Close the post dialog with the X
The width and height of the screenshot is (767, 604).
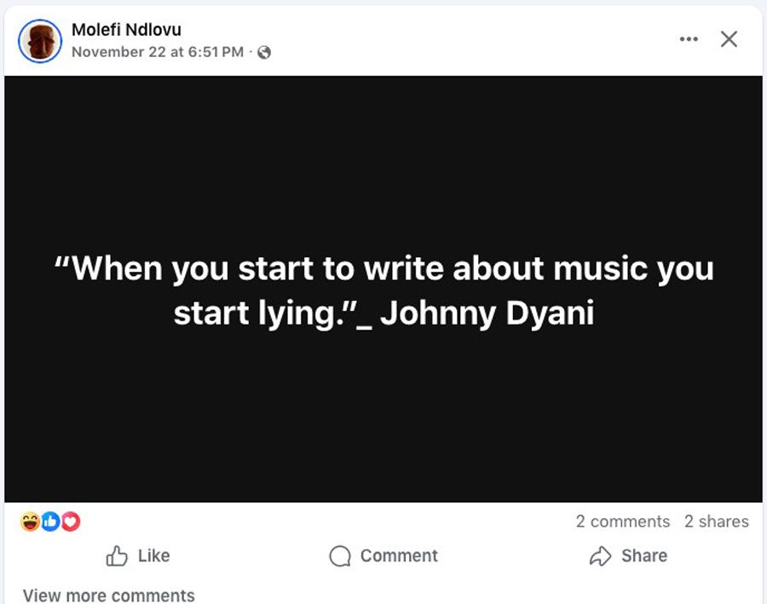pyautogui.click(x=729, y=39)
